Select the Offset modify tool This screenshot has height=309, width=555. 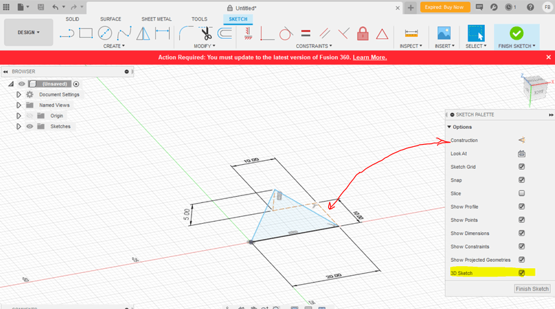pyautogui.click(x=224, y=33)
